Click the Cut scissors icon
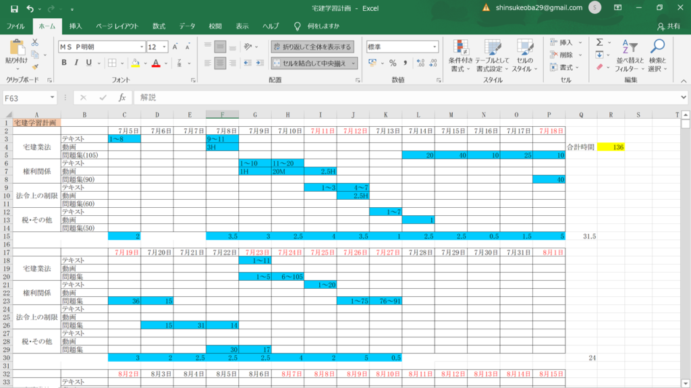 pyautogui.click(x=34, y=43)
